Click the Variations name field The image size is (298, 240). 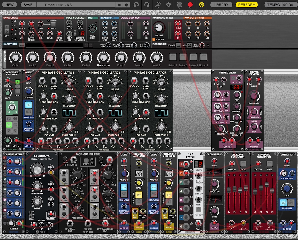pos(55,45)
